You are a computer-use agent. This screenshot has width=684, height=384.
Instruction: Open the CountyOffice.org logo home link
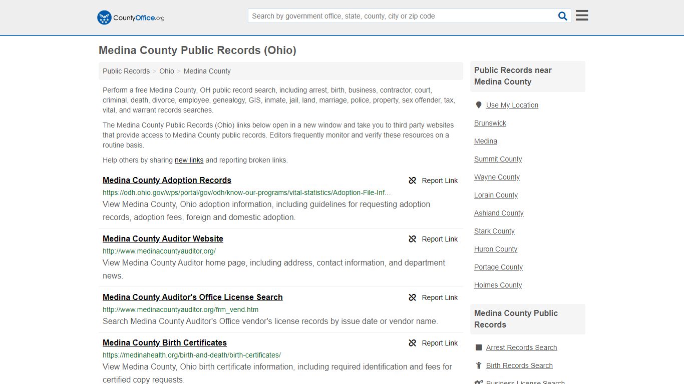(x=131, y=17)
